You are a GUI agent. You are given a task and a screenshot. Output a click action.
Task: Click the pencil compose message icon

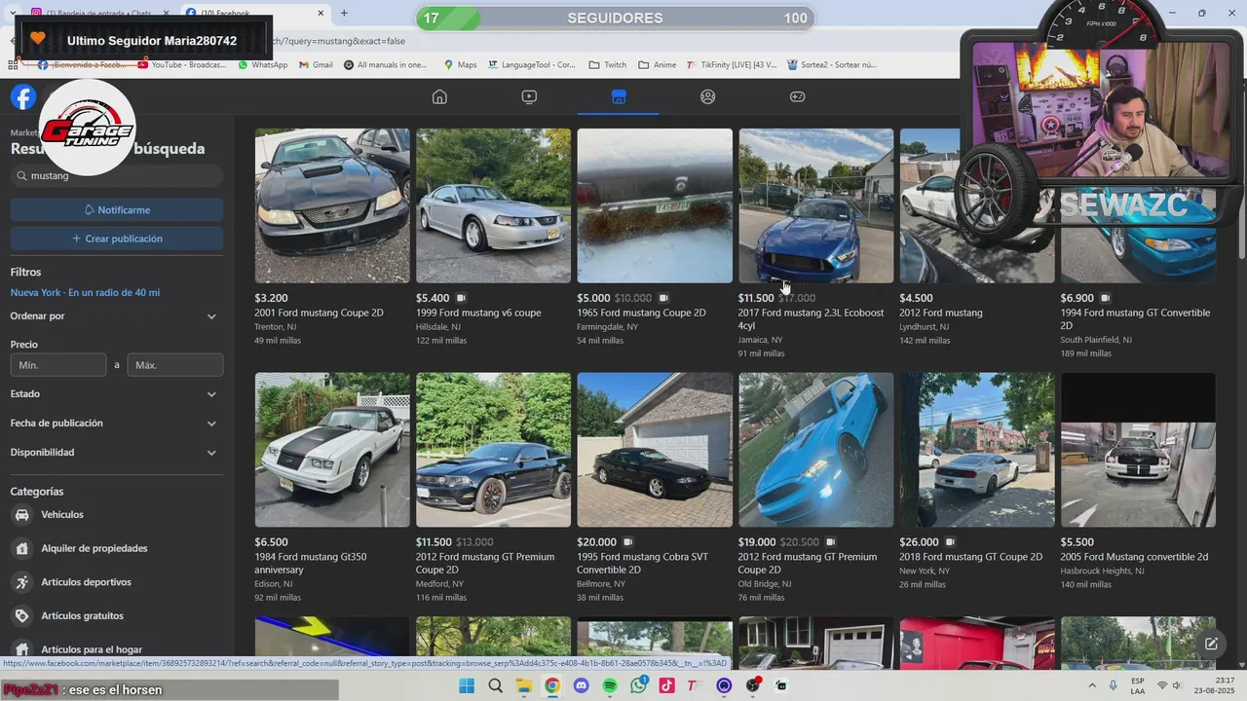pos(1211,644)
